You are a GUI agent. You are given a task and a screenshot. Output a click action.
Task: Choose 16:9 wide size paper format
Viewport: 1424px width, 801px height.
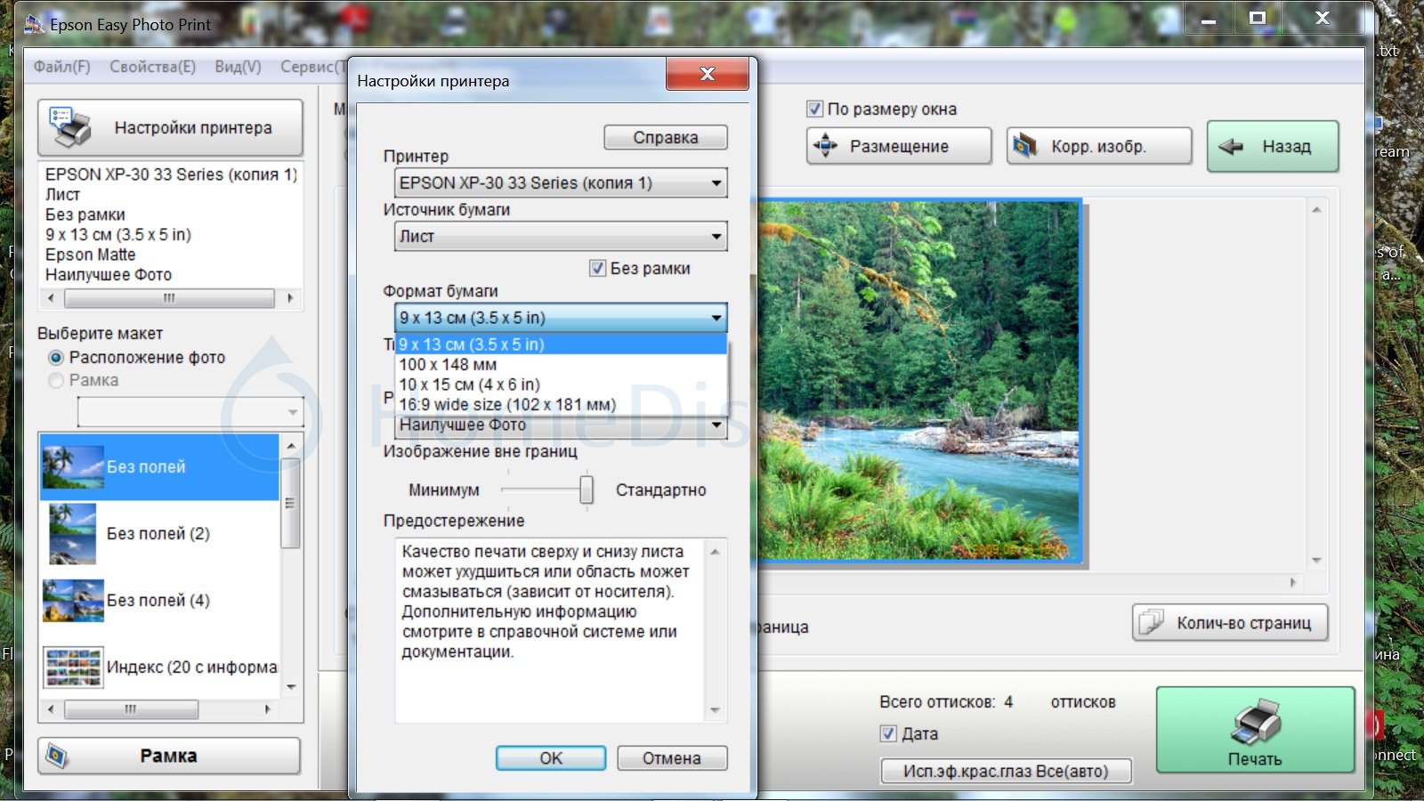(x=561, y=405)
